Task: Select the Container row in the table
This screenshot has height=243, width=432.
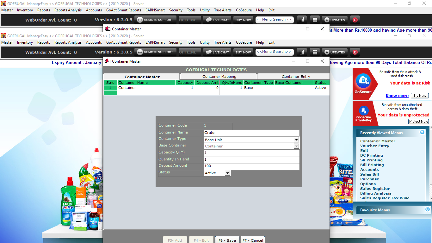Action: [216, 88]
